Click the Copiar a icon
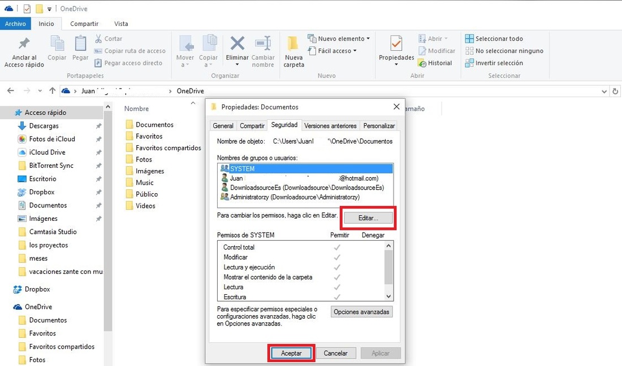Screen dimensions: 622x366 pos(209,43)
